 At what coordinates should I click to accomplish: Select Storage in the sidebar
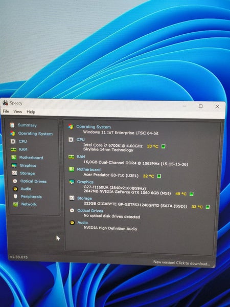point(28,173)
